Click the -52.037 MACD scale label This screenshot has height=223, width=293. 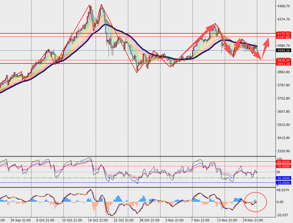(x=283, y=215)
